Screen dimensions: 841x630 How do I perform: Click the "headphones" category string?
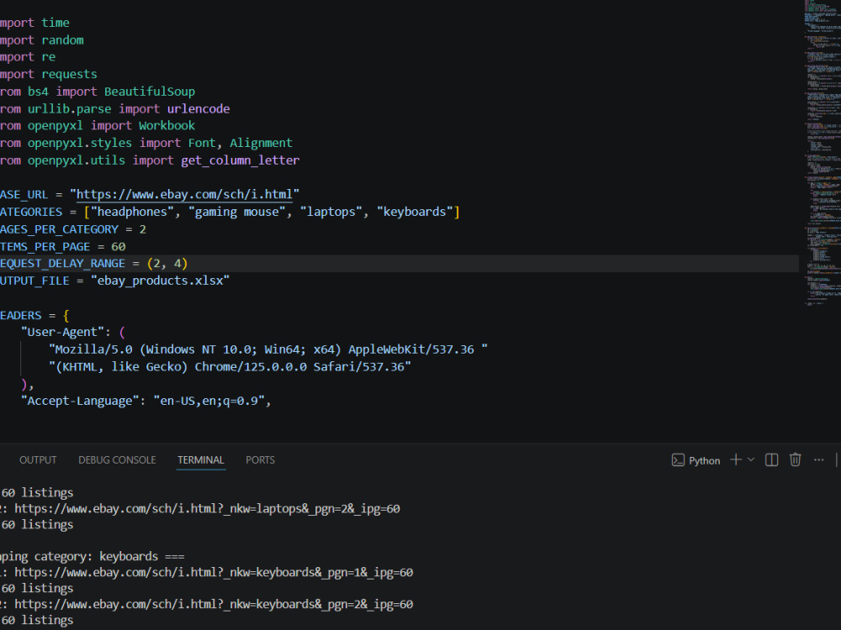click(132, 213)
